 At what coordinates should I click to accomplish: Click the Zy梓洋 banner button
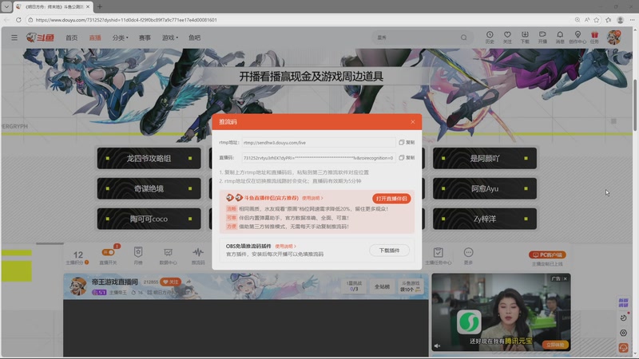click(485, 219)
